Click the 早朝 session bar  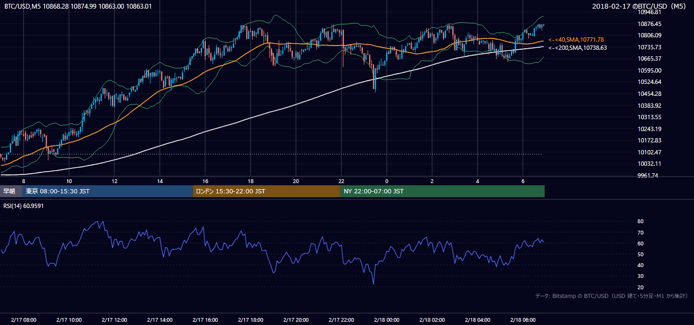(11, 191)
